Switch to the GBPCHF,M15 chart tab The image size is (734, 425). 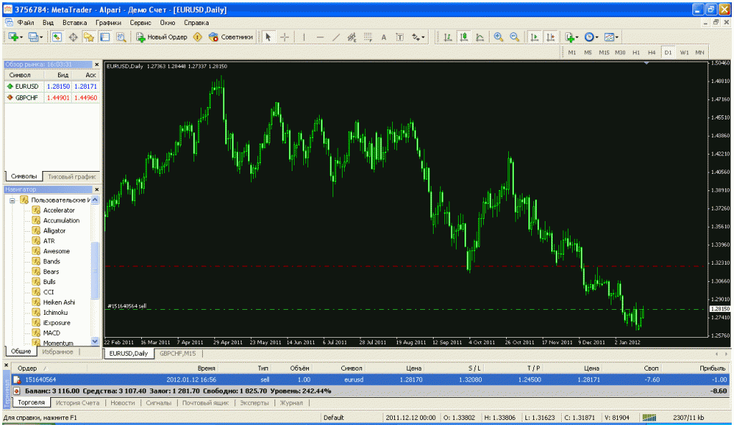[178, 353]
